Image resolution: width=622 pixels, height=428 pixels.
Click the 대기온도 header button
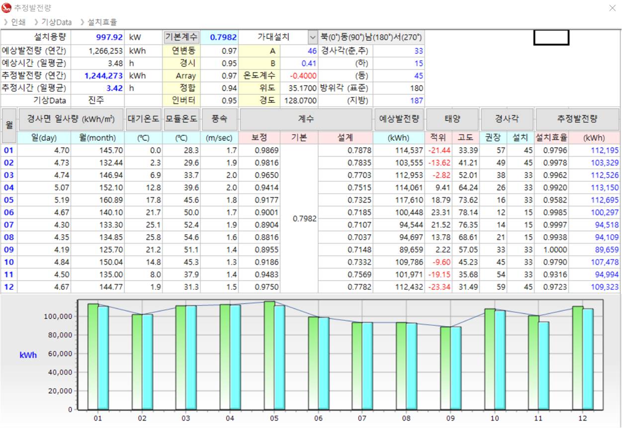[x=144, y=119]
